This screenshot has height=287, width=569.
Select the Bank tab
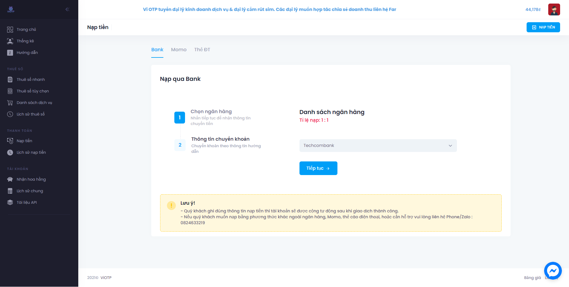point(157,50)
